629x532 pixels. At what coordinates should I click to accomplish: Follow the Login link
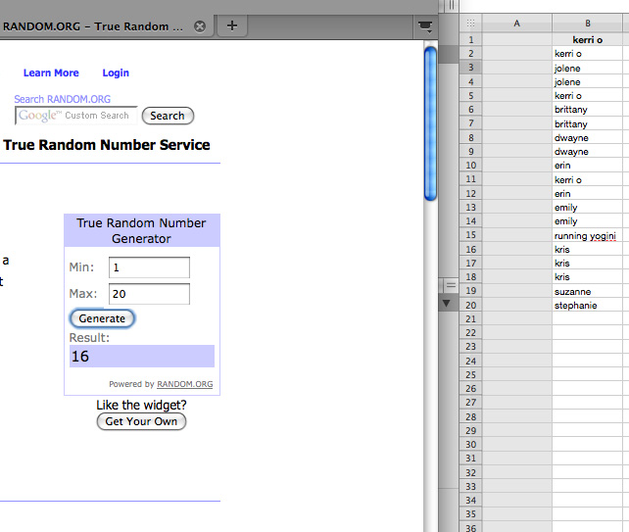coord(116,73)
